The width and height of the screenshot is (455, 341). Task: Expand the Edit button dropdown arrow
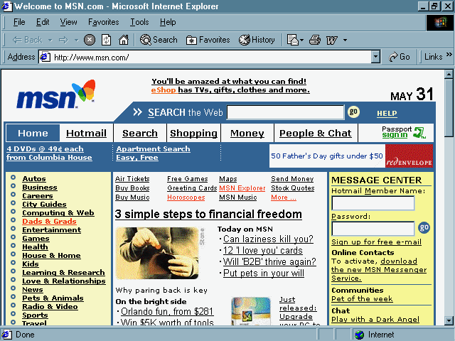(345, 40)
